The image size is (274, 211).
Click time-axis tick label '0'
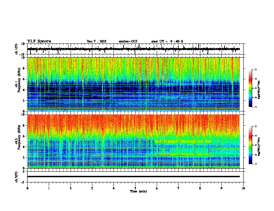click(x=27, y=188)
